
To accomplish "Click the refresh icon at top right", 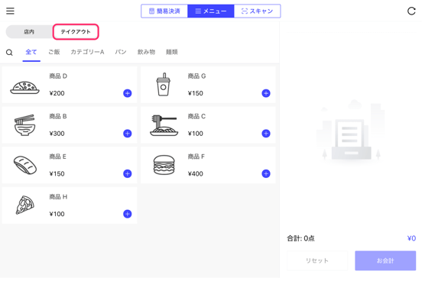I will 411,11.
